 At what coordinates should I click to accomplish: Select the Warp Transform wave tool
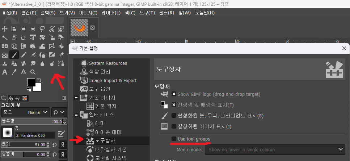pos(42,46)
